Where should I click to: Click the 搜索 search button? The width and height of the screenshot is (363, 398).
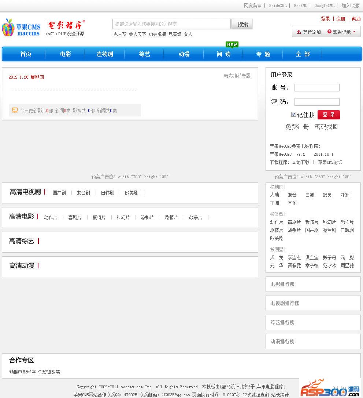[242, 24]
